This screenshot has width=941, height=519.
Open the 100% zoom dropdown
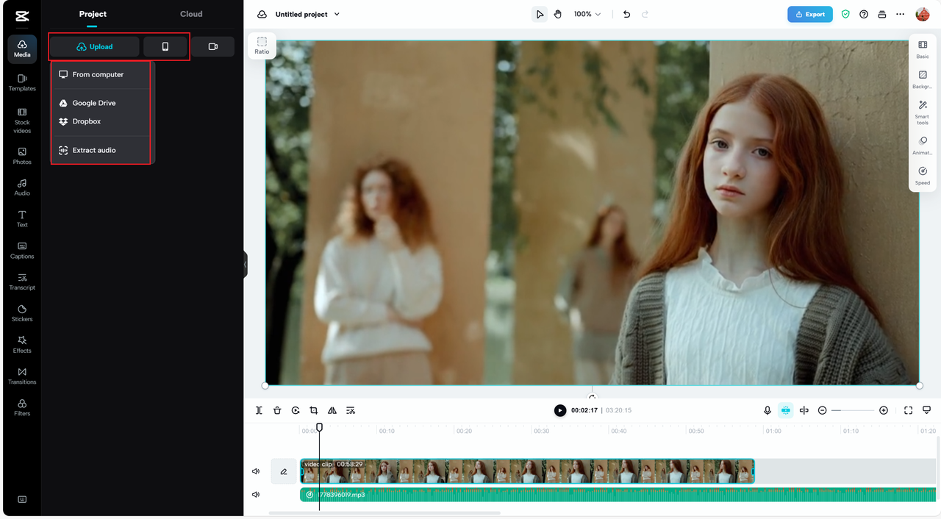(x=587, y=14)
